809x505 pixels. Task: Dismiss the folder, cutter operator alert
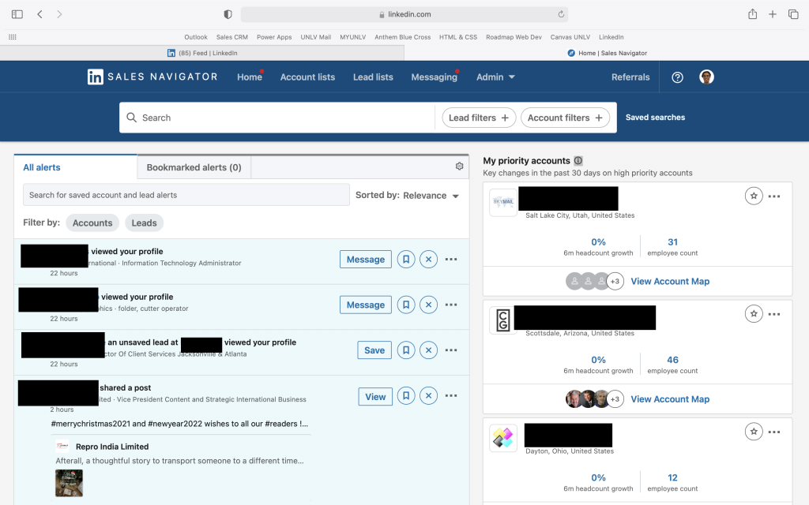point(428,305)
